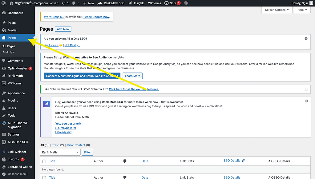Follow the Please update now link
This screenshot has width=315, height=179.
(96, 17)
